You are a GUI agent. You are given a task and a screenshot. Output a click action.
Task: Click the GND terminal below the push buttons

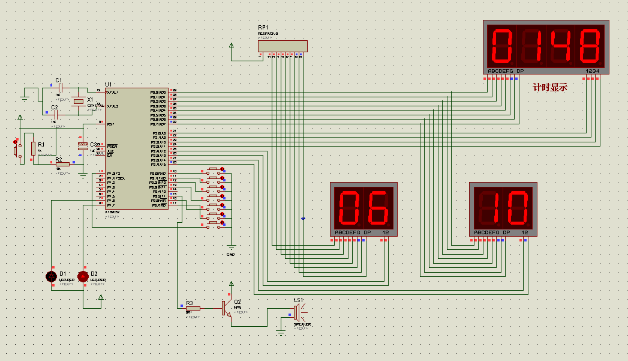(x=231, y=248)
